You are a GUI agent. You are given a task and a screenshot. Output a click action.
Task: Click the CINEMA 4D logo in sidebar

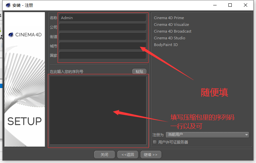pyautogui.click(x=25, y=35)
